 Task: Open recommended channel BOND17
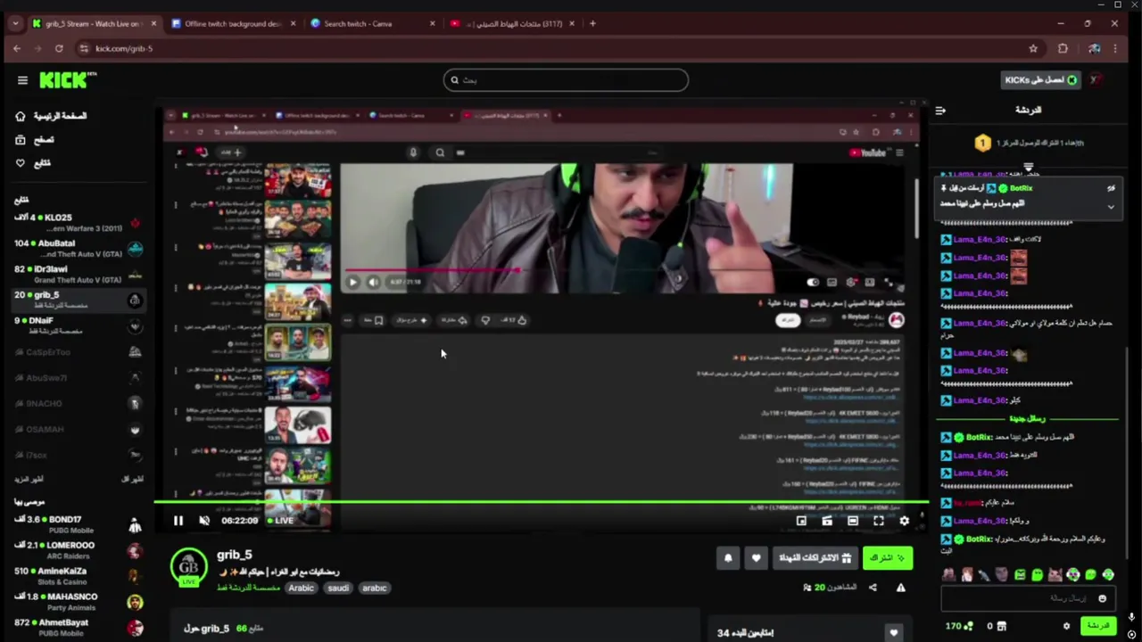[x=78, y=524]
